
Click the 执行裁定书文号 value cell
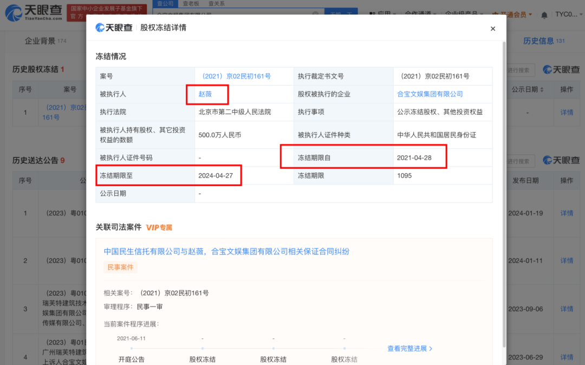(443, 76)
